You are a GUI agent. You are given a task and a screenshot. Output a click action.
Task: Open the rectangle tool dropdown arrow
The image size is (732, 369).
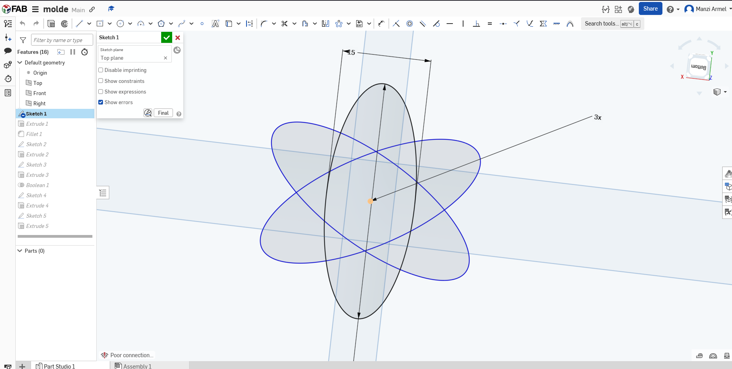tap(110, 24)
